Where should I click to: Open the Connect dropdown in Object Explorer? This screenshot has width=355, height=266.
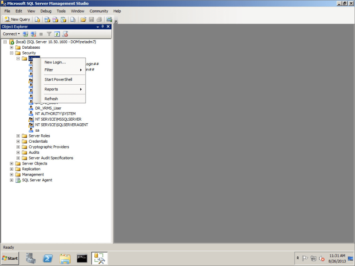coord(11,34)
